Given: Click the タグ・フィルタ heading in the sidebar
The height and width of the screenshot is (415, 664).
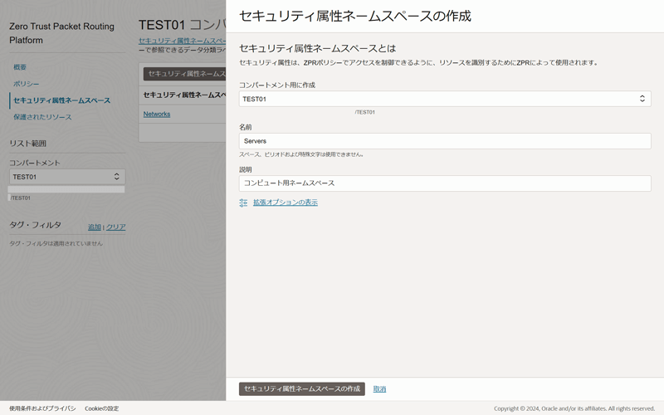Looking at the screenshot, I should click(x=35, y=225).
